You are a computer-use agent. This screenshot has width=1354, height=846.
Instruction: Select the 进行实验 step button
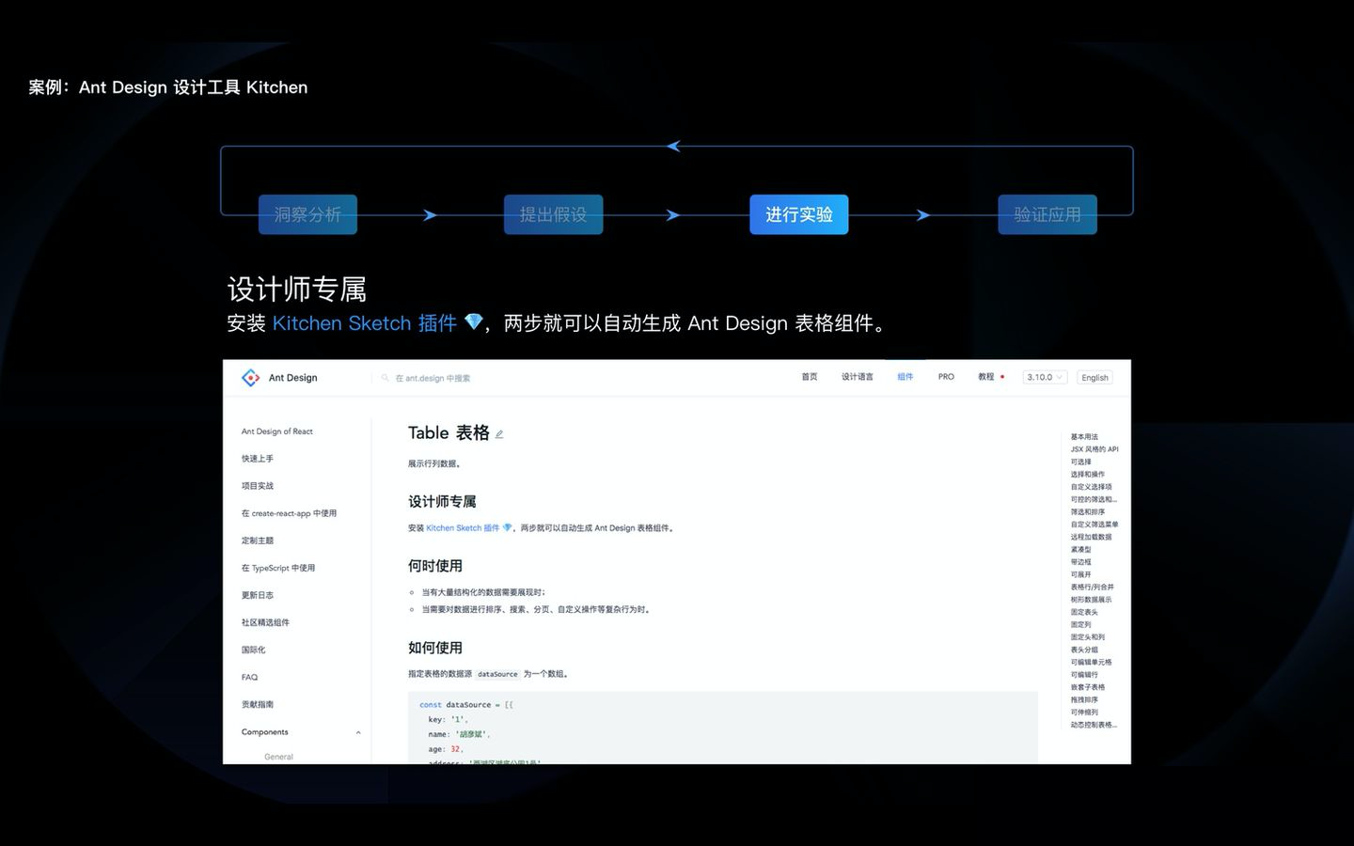coord(798,214)
